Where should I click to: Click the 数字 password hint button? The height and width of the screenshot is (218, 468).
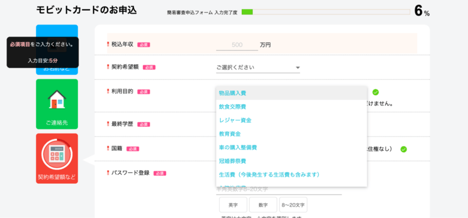click(x=263, y=205)
